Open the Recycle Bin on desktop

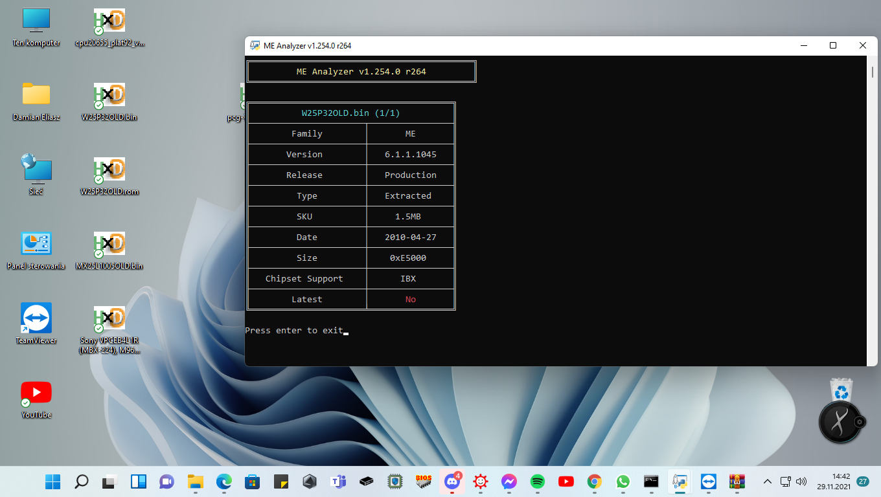click(x=841, y=390)
